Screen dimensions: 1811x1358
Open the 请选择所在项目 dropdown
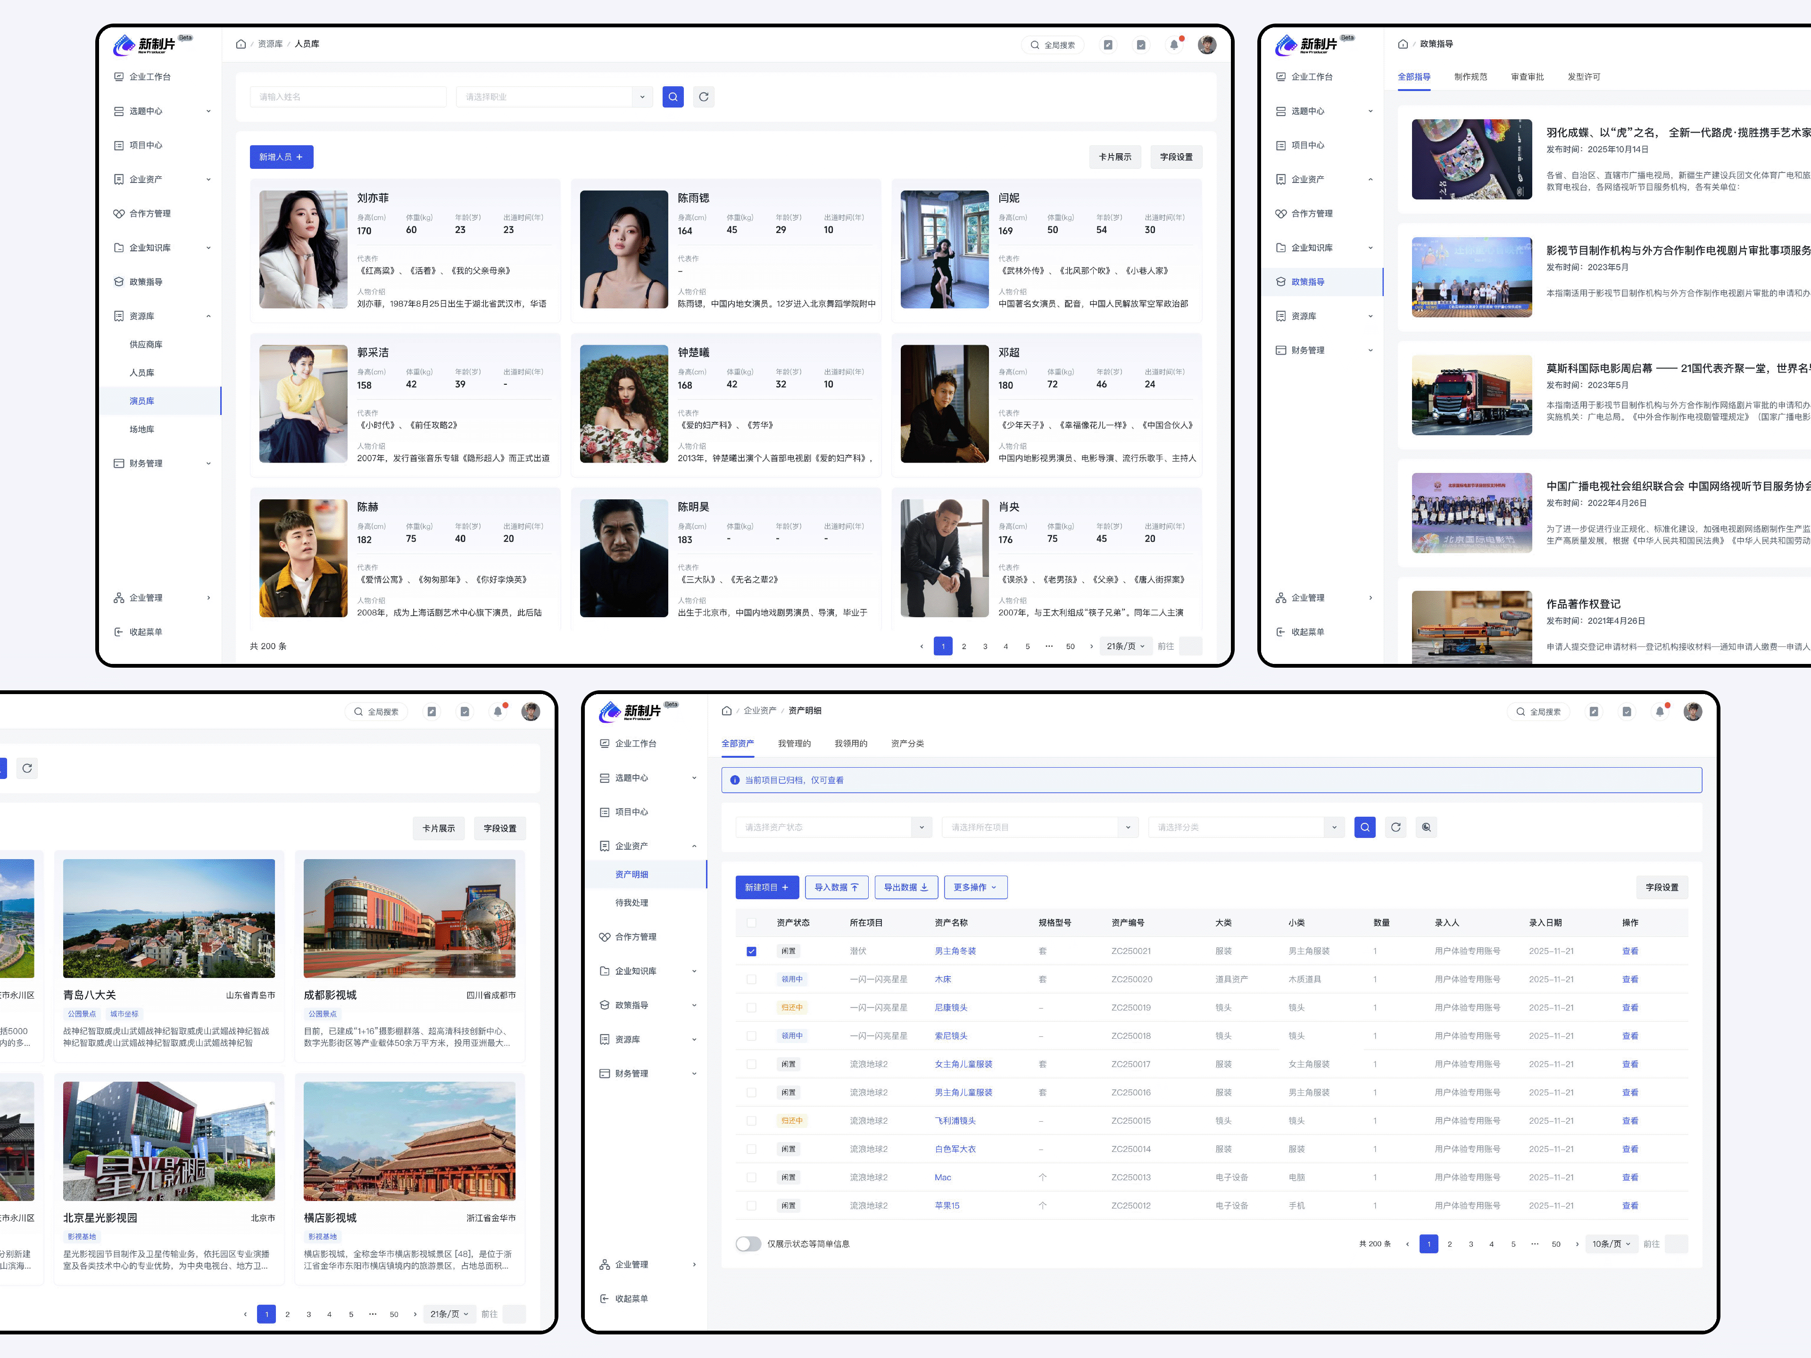tap(1040, 827)
